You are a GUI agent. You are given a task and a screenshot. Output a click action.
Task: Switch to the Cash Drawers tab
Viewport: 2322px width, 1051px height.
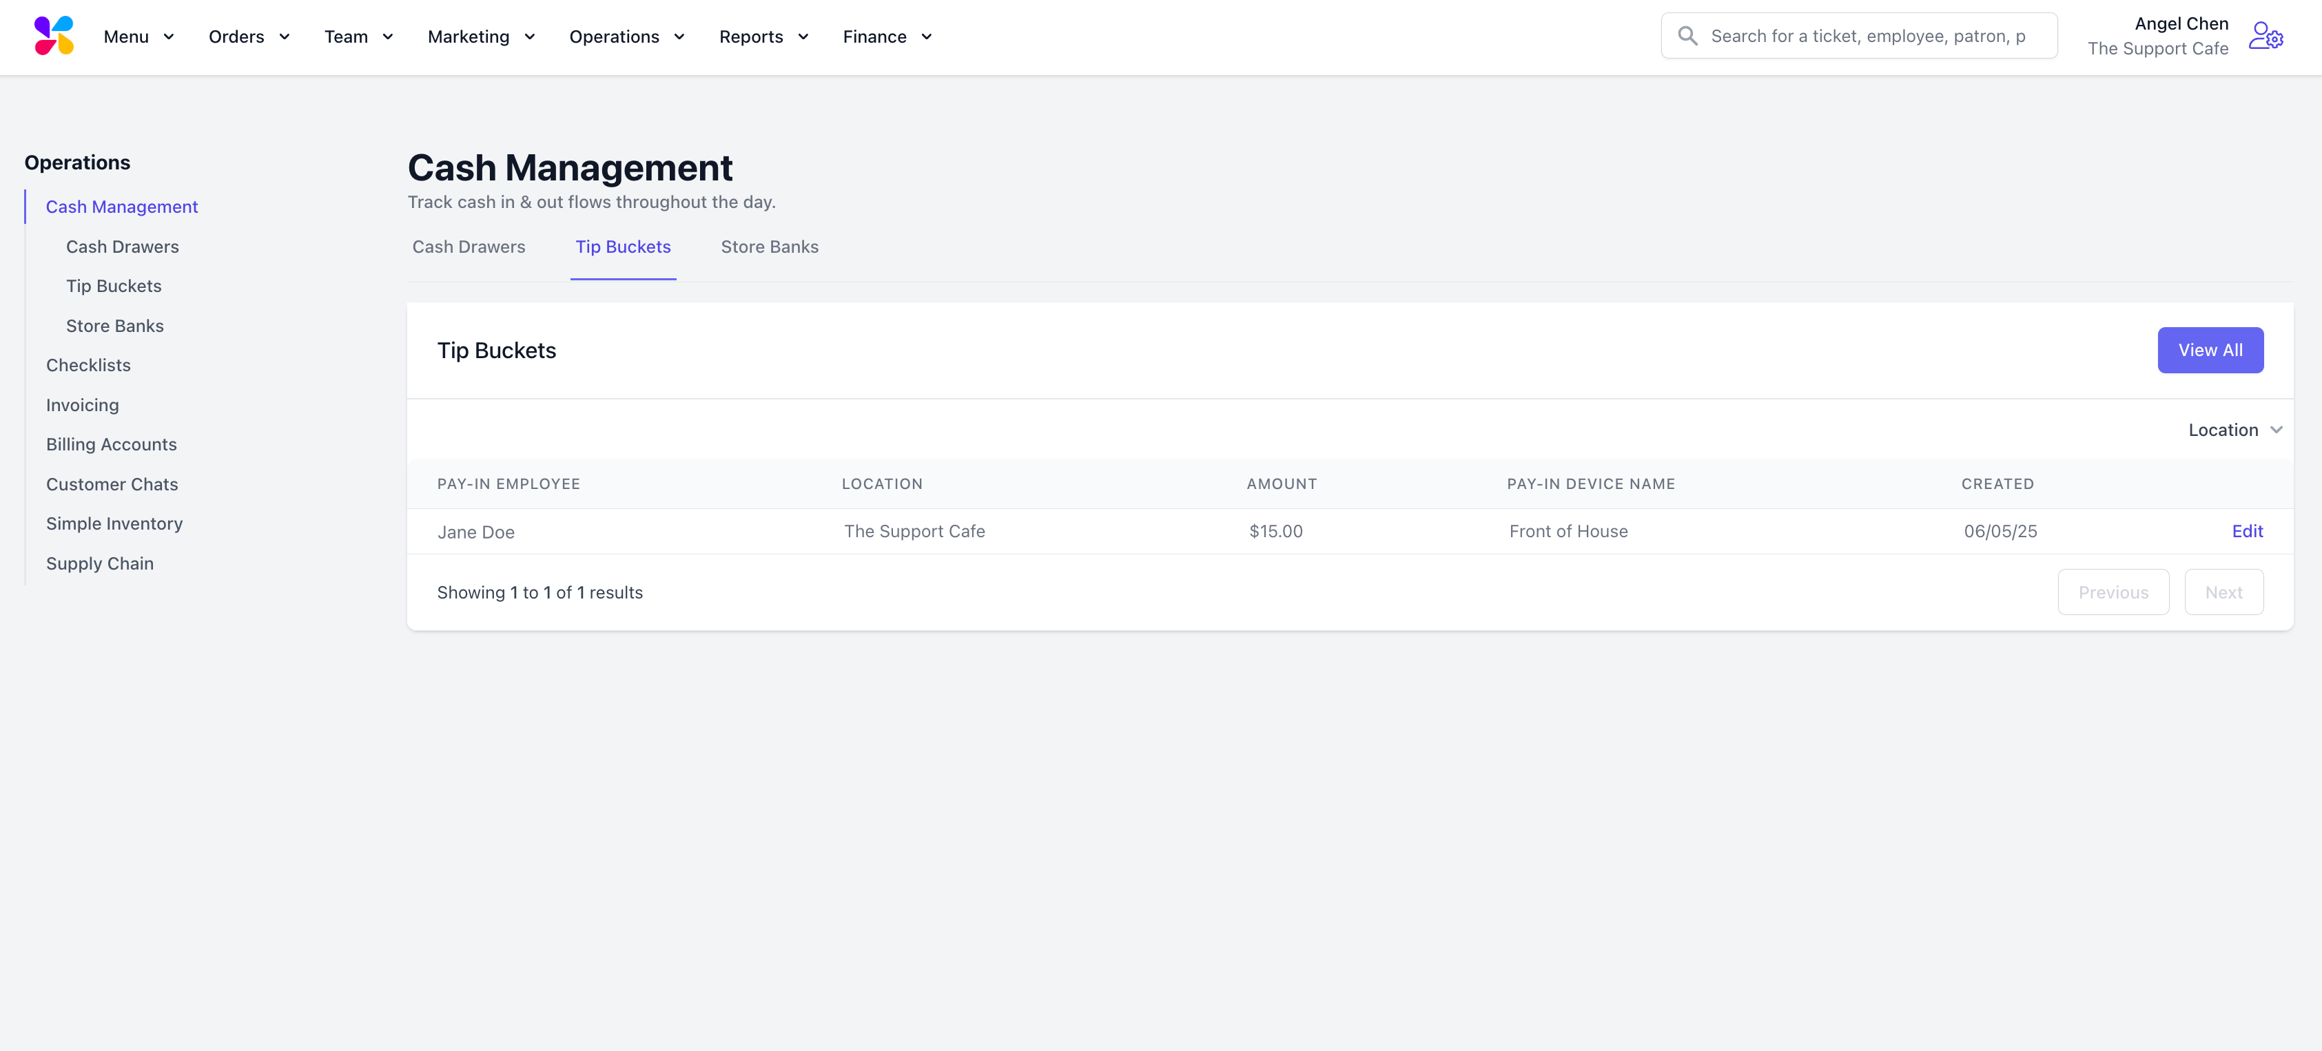(x=469, y=247)
